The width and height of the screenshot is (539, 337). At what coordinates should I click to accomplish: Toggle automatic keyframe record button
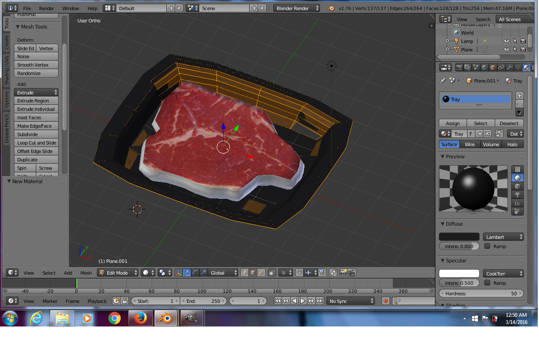385,301
